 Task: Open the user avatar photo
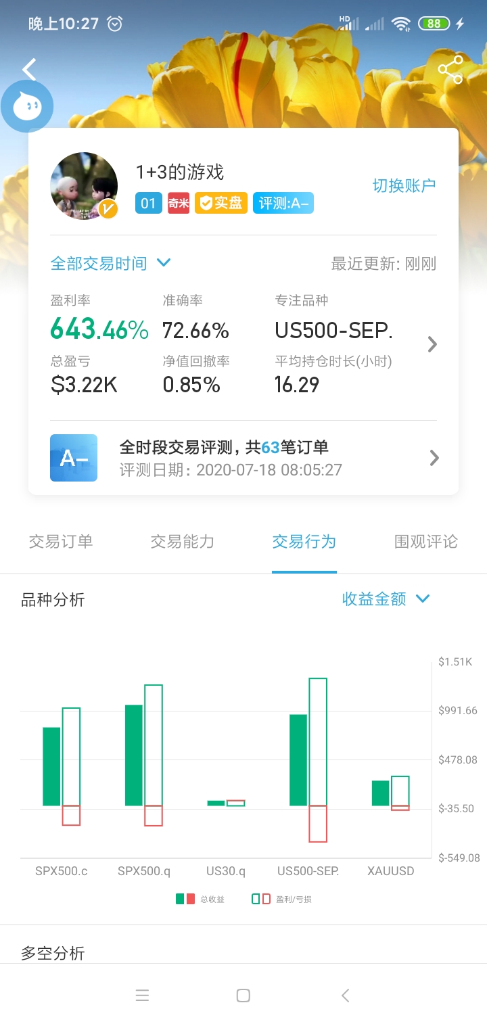(x=84, y=186)
